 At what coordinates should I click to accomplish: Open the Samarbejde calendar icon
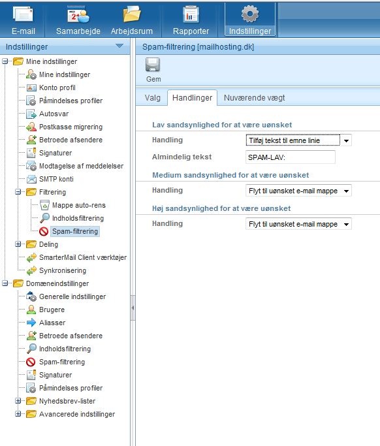click(x=78, y=14)
